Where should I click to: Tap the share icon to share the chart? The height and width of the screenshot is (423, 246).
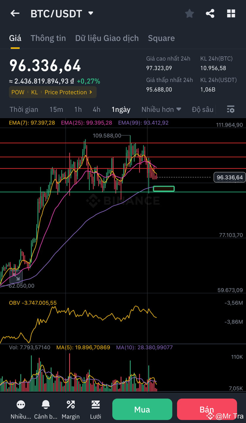click(x=210, y=13)
